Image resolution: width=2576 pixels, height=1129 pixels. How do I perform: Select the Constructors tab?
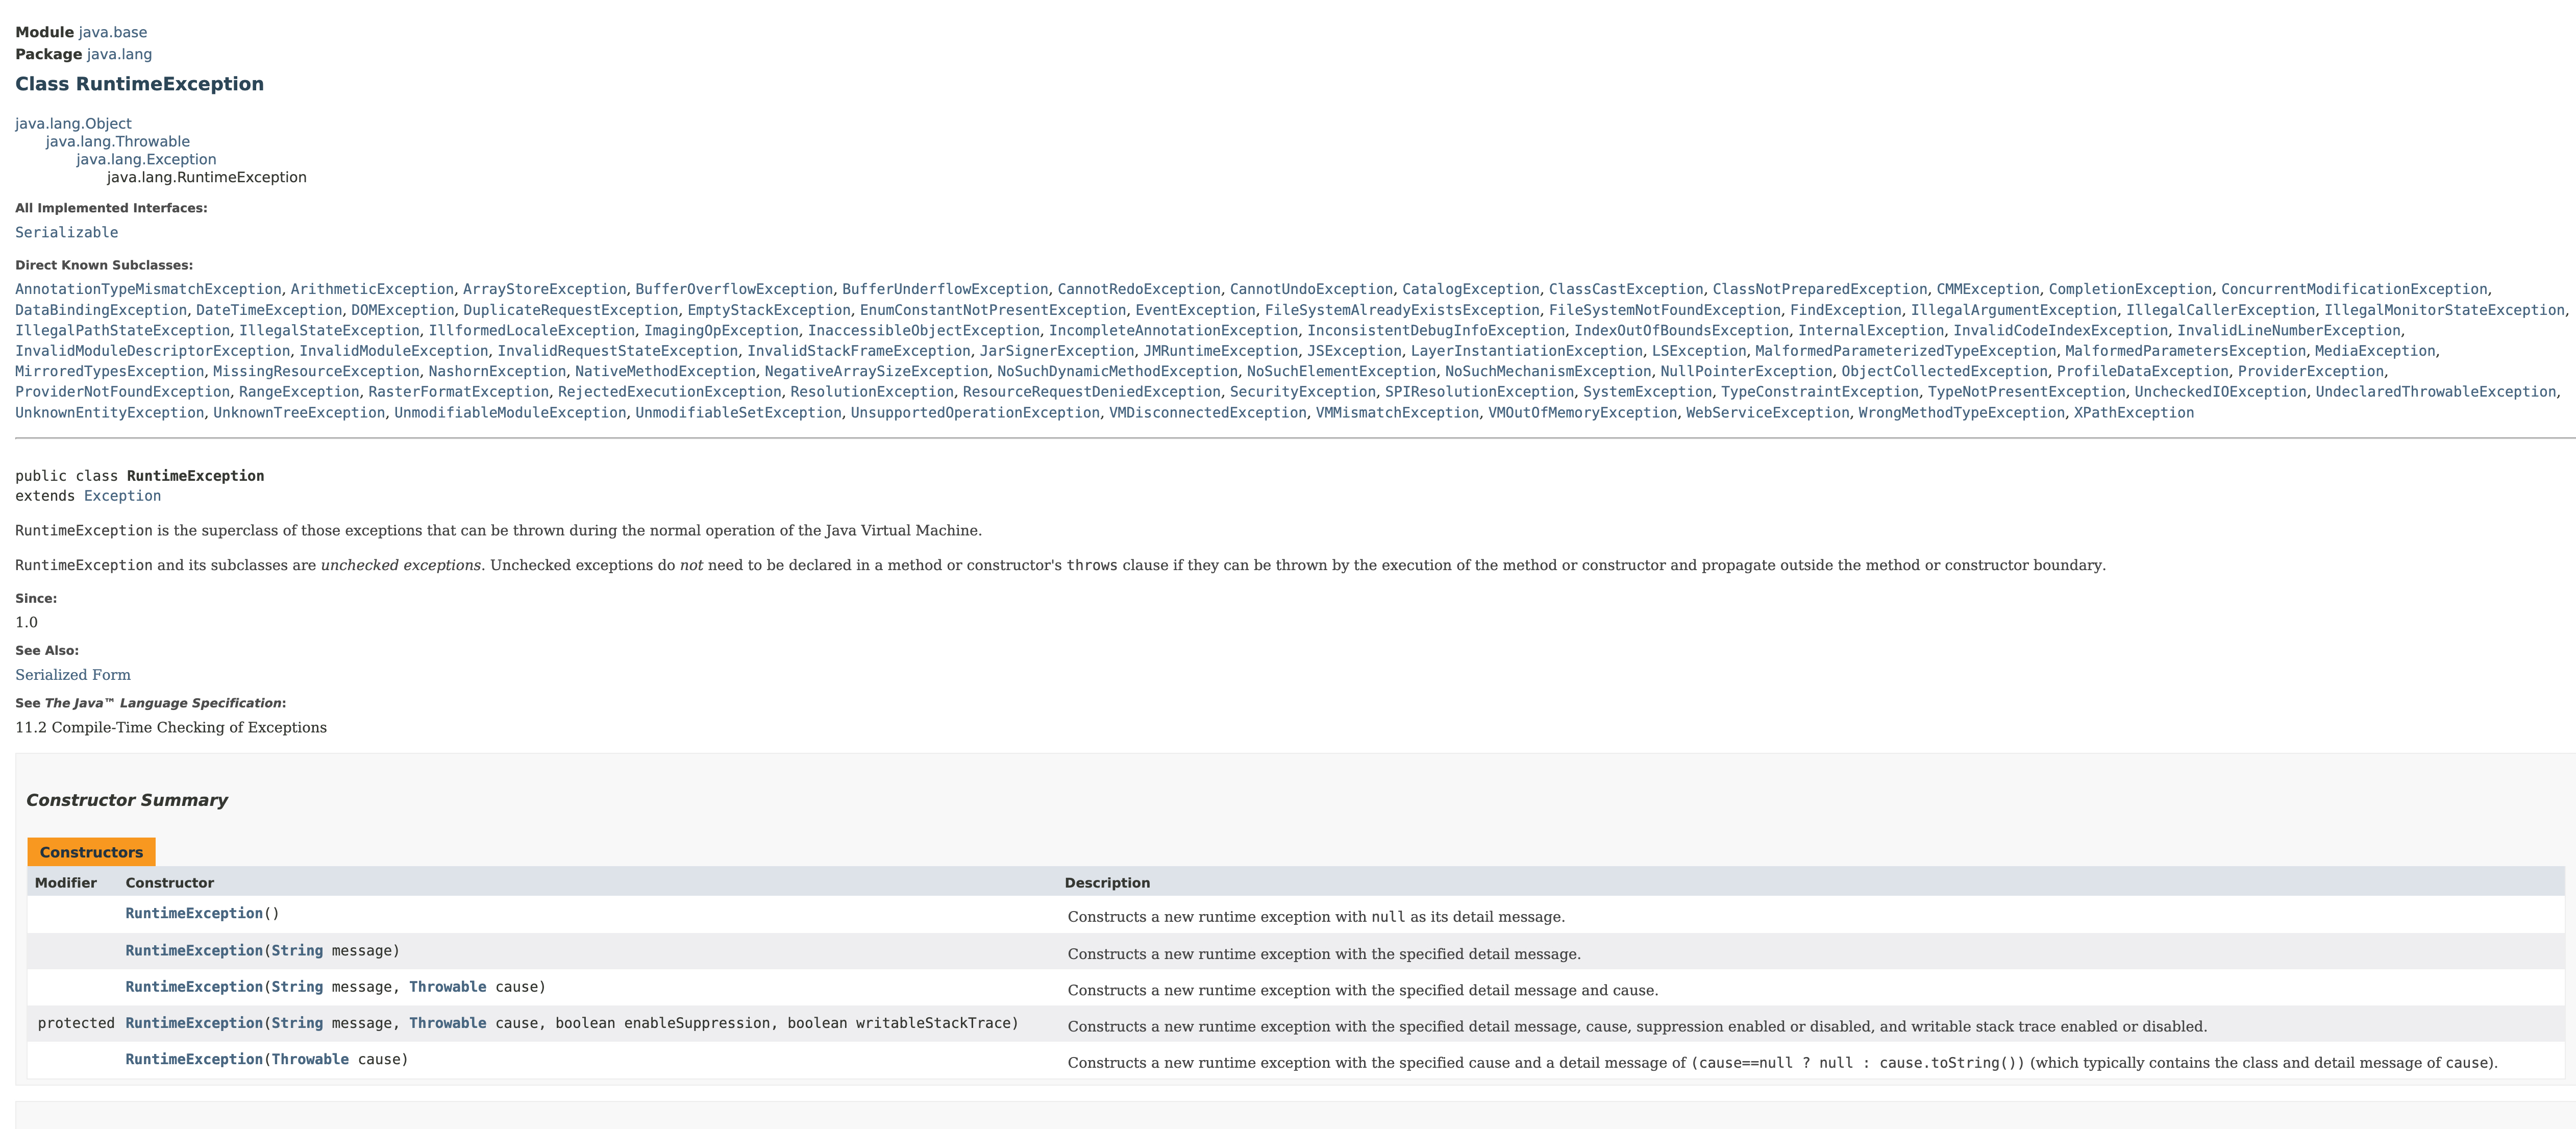click(x=91, y=852)
